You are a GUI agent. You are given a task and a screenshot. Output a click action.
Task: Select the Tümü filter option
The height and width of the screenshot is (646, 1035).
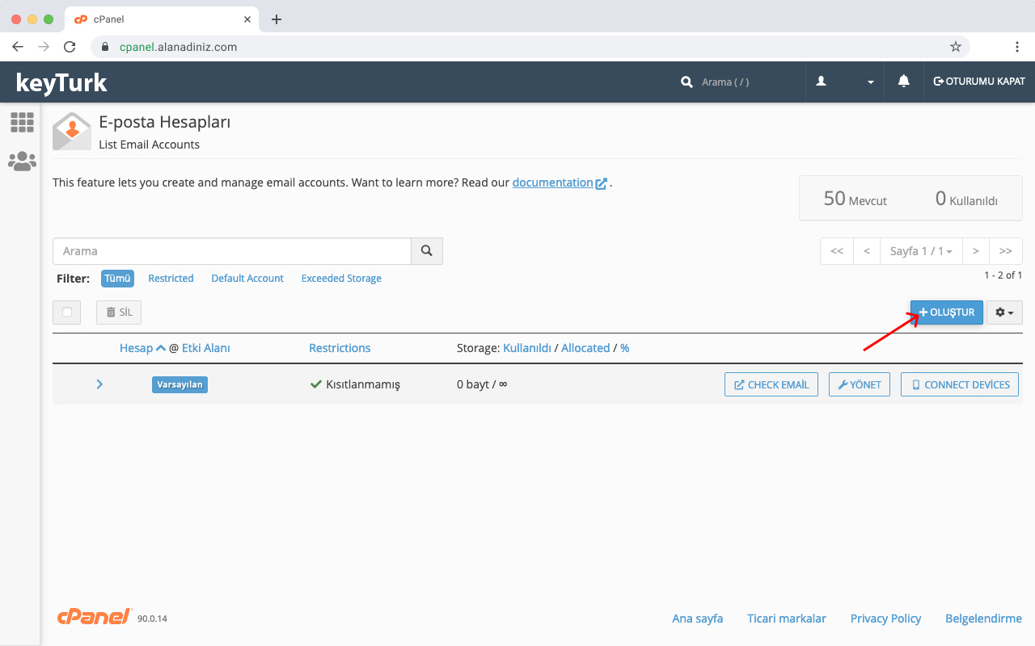pyautogui.click(x=117, y=279)
